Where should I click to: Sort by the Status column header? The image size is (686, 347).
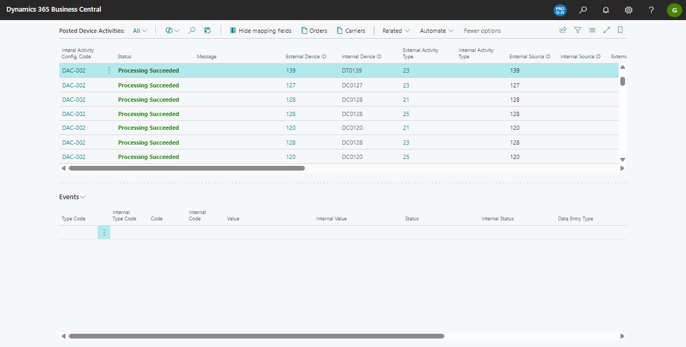click(x=125, y=57)
